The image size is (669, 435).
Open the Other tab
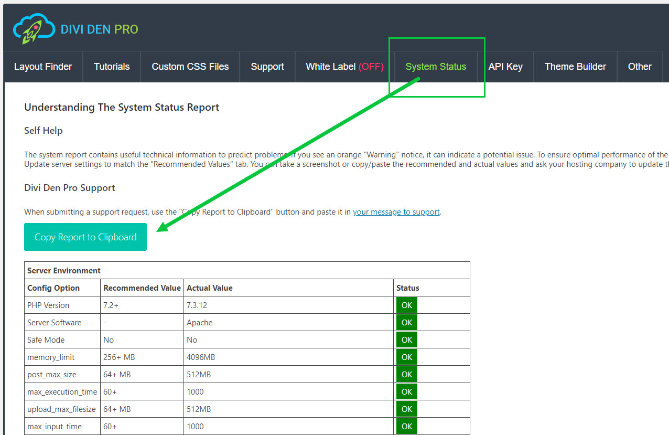(x=640, y=67)
